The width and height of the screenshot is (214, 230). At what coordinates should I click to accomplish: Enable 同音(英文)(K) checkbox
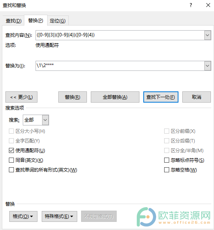tap(12, 160)
